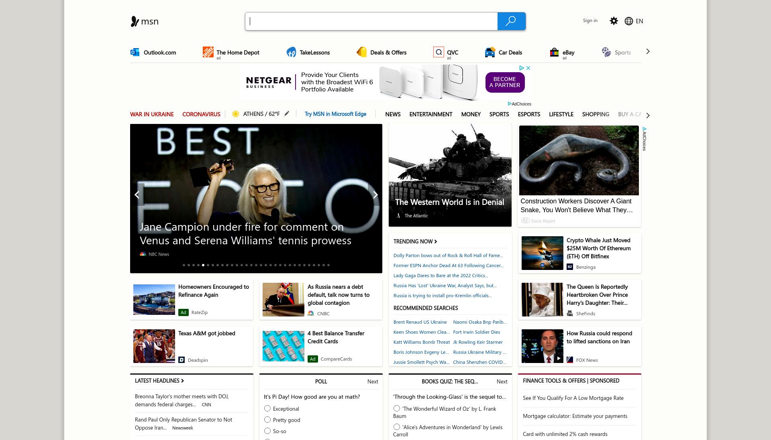Select 'Exceptional' poll option

pos(267,408)
